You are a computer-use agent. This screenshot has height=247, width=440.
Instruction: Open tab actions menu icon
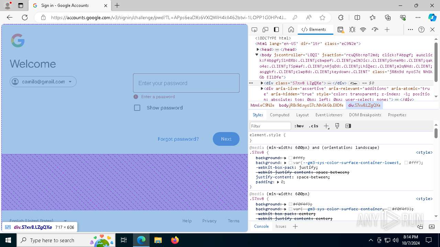21,5
